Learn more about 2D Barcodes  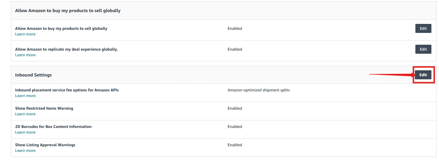(x=25, y=132)
